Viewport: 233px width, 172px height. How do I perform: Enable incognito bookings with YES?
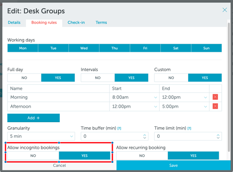pos(85,156)
